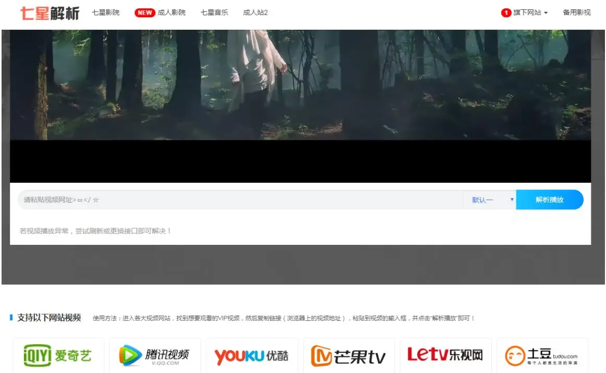This screenshot has width=606, height=373.
Task: Switch to the 七星影院 menu item
Action: pyautogui.click(x=107, y=13)
